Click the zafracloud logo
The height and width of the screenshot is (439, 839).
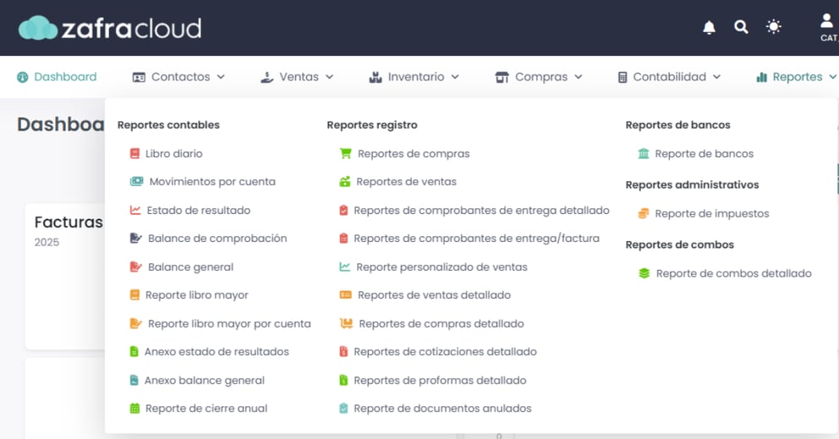click(110, 28)
